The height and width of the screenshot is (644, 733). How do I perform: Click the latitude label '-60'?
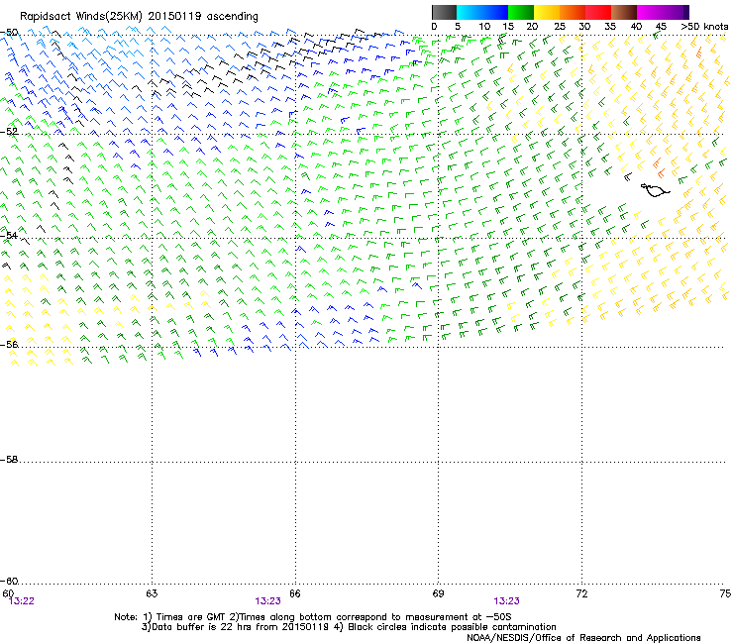pyautogui.click(x=9, y=581)
